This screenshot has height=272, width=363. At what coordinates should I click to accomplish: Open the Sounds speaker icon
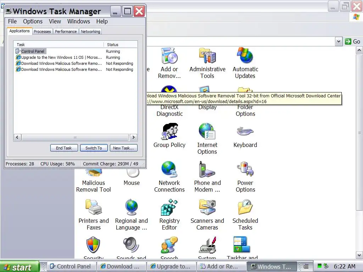coord(131,245)
